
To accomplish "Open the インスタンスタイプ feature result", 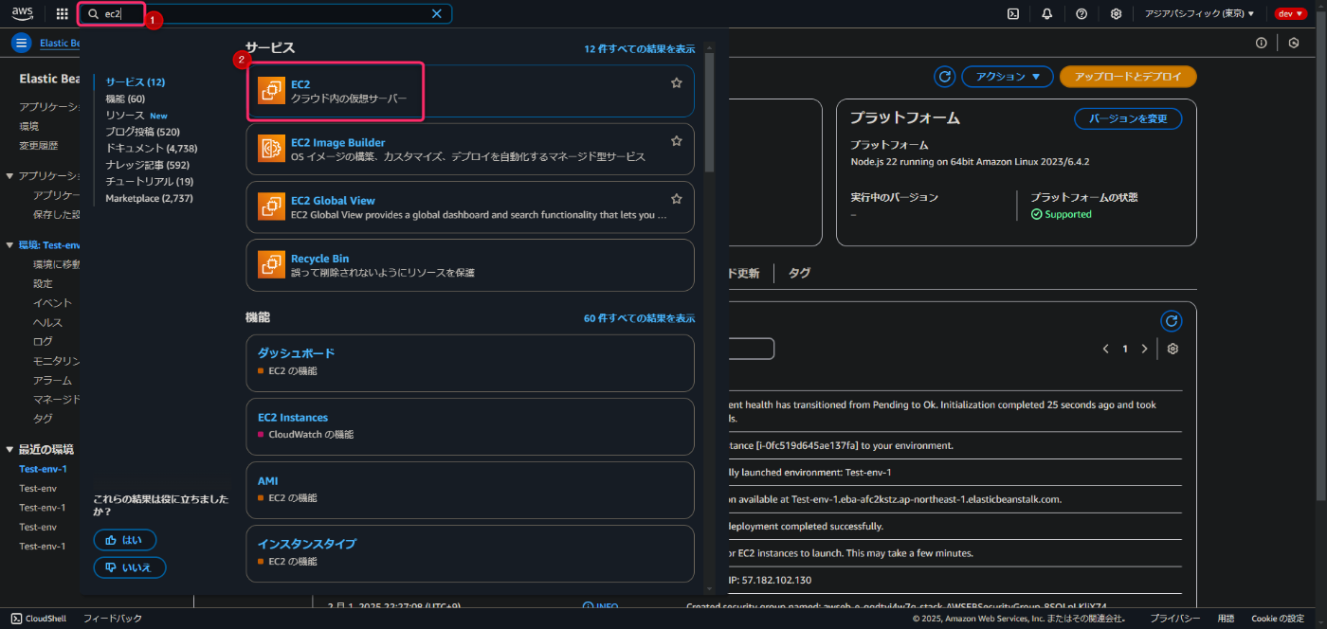I will [470, 552].
